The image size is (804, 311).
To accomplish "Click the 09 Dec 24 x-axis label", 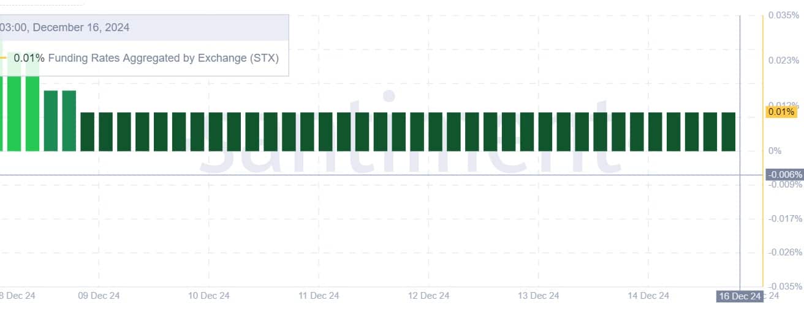I will pos(99,296).
